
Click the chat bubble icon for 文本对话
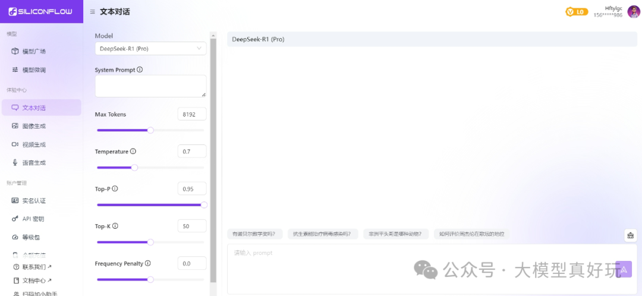pos(15,108)
